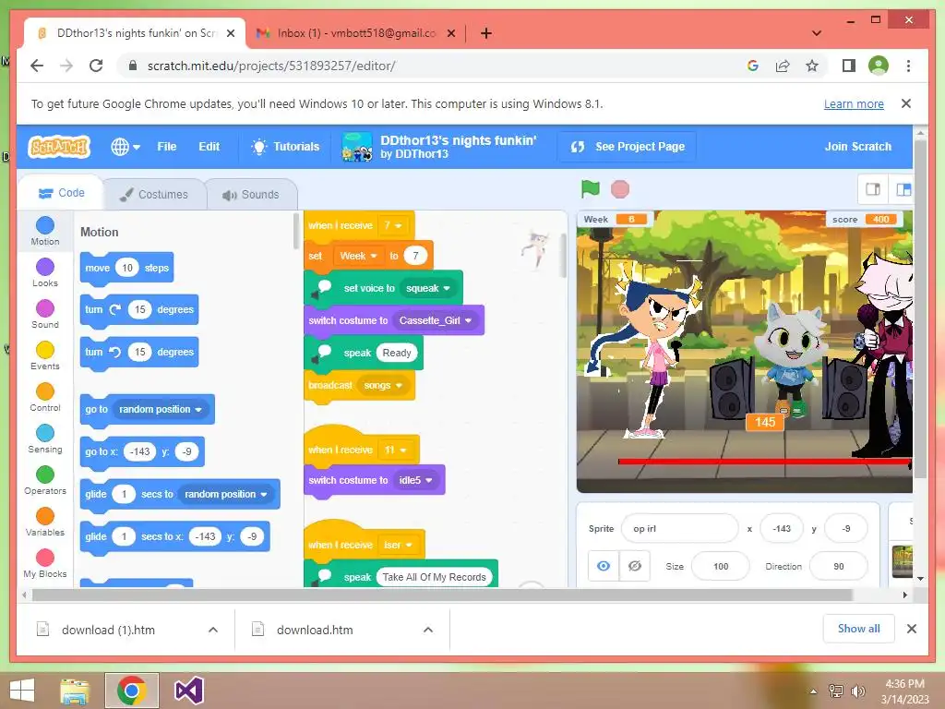Switch to the Sounds tab
945x709 pixels.
click(x=251, y=195)
